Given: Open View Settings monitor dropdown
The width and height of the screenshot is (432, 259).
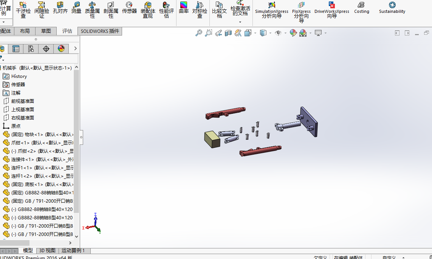Looking at the screenshot, I should [x=326, y=33].
